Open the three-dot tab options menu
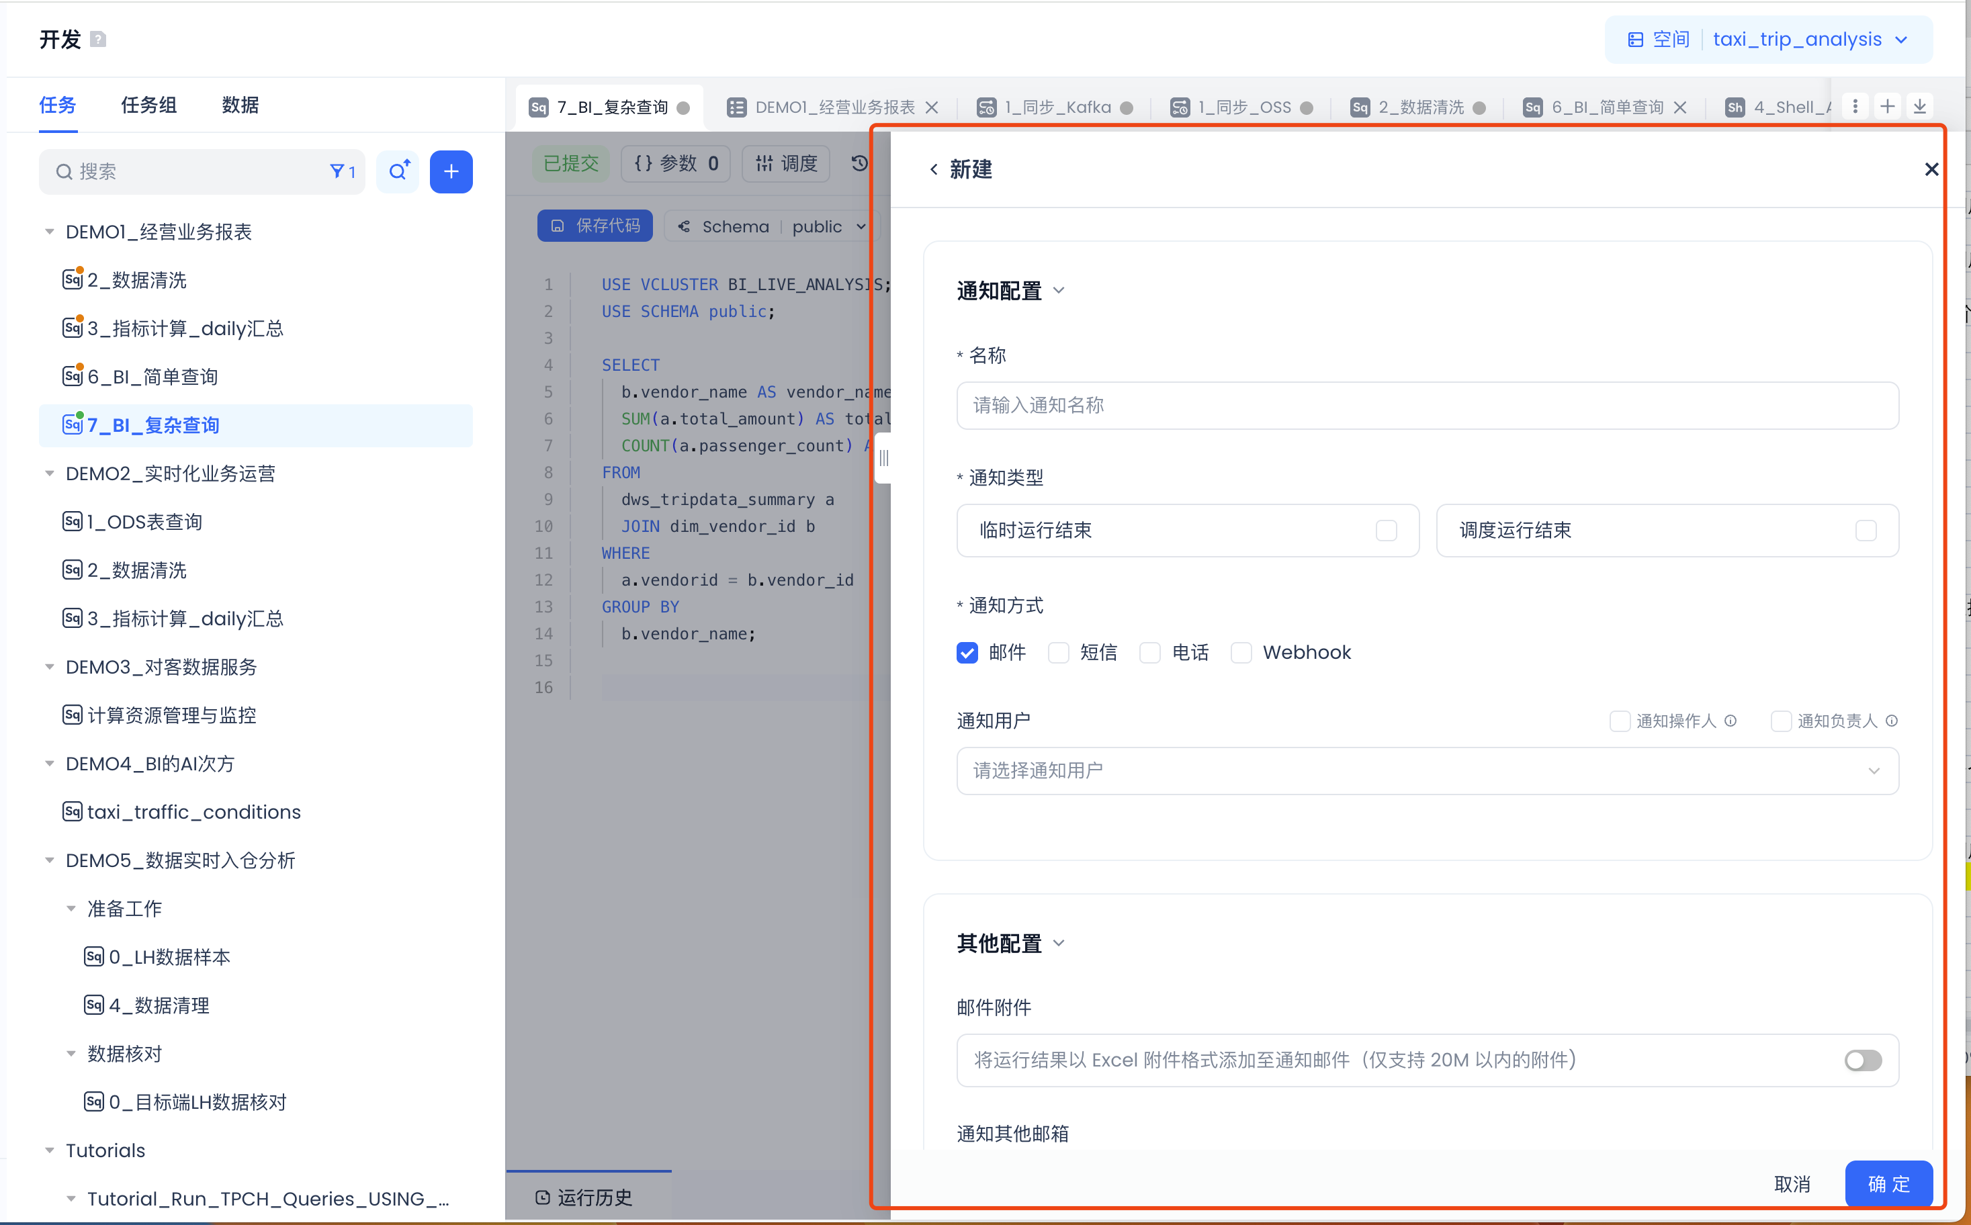This screenshot has height=1225, width=1971. tap(1855, 107)
